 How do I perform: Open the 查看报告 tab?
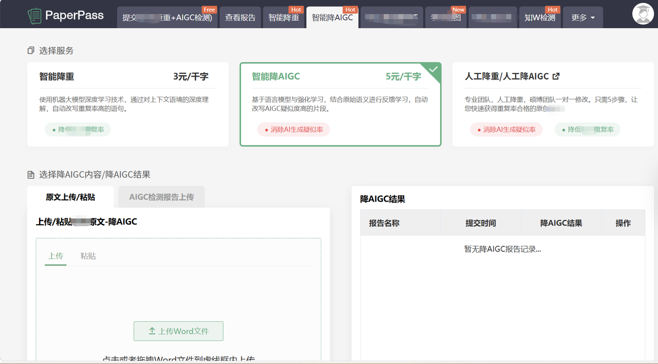click(x=240, y=17)
